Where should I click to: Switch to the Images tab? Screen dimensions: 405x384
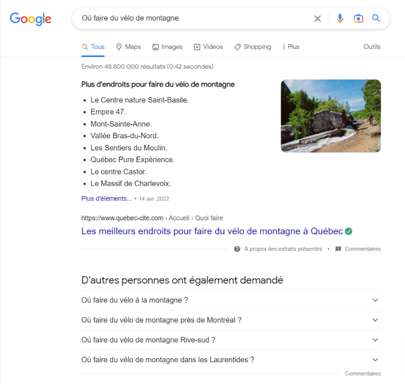(x=168, y=47)
